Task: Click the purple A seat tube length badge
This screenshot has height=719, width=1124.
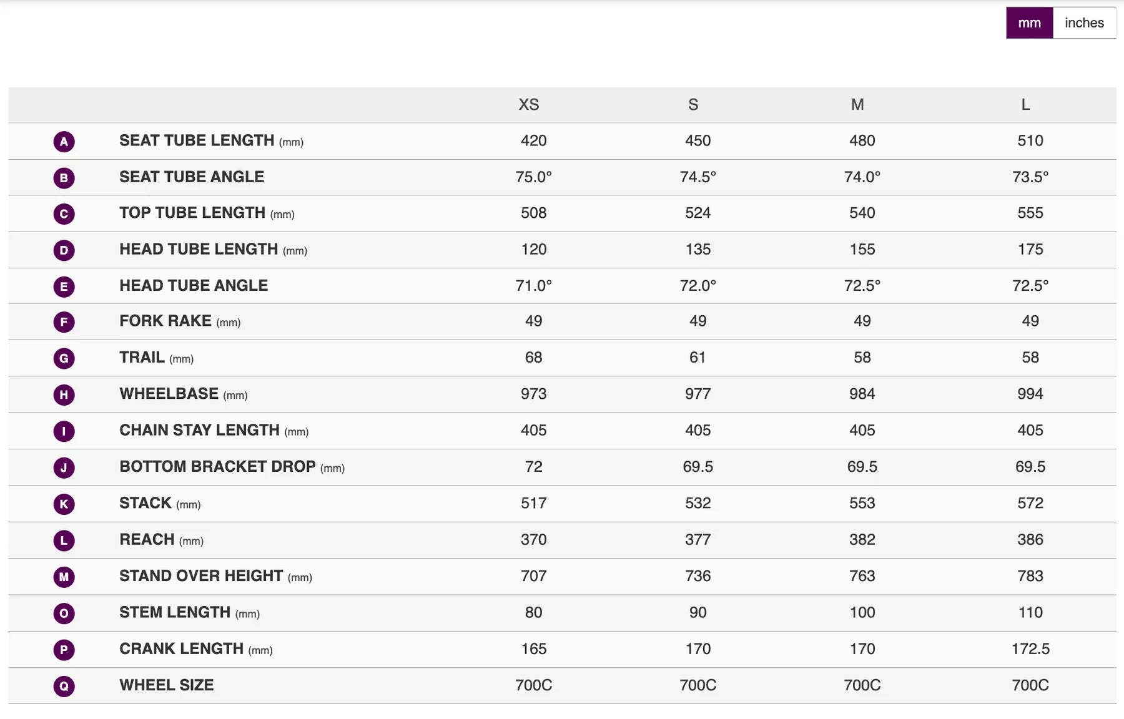Action: coord(64,142)
